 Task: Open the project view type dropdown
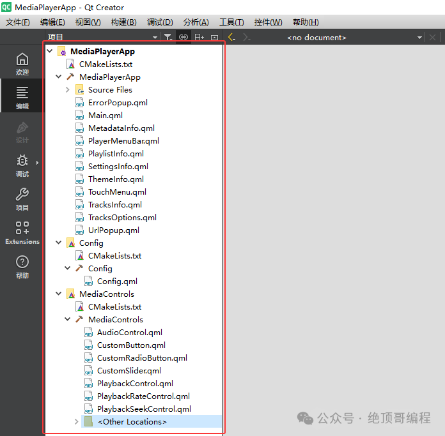coord(102,37)
